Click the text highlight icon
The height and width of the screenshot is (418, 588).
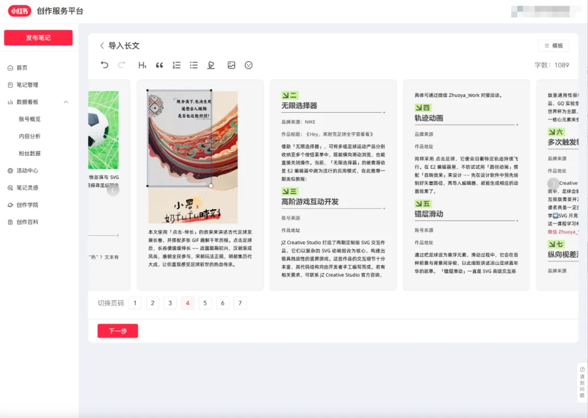[211, 65]
